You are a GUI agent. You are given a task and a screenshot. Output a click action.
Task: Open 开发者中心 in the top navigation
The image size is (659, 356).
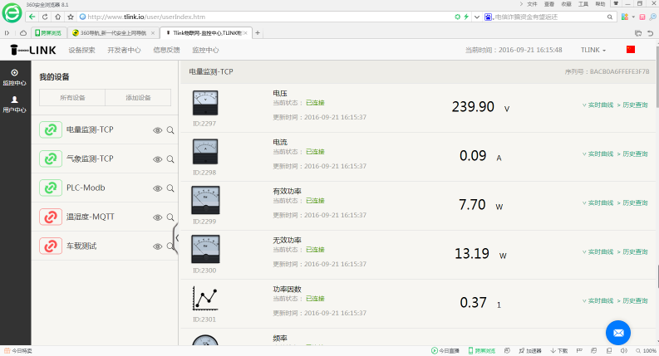pos(124,50)
